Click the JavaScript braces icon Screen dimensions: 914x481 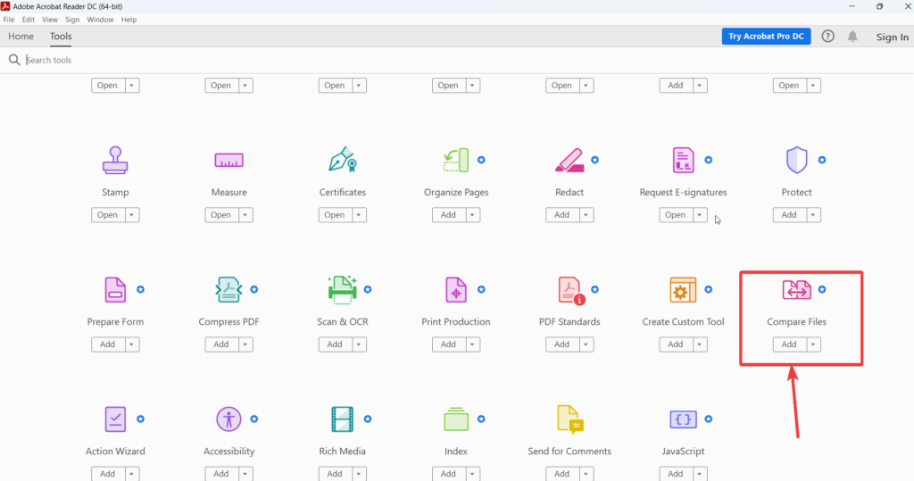pos(683,419)
